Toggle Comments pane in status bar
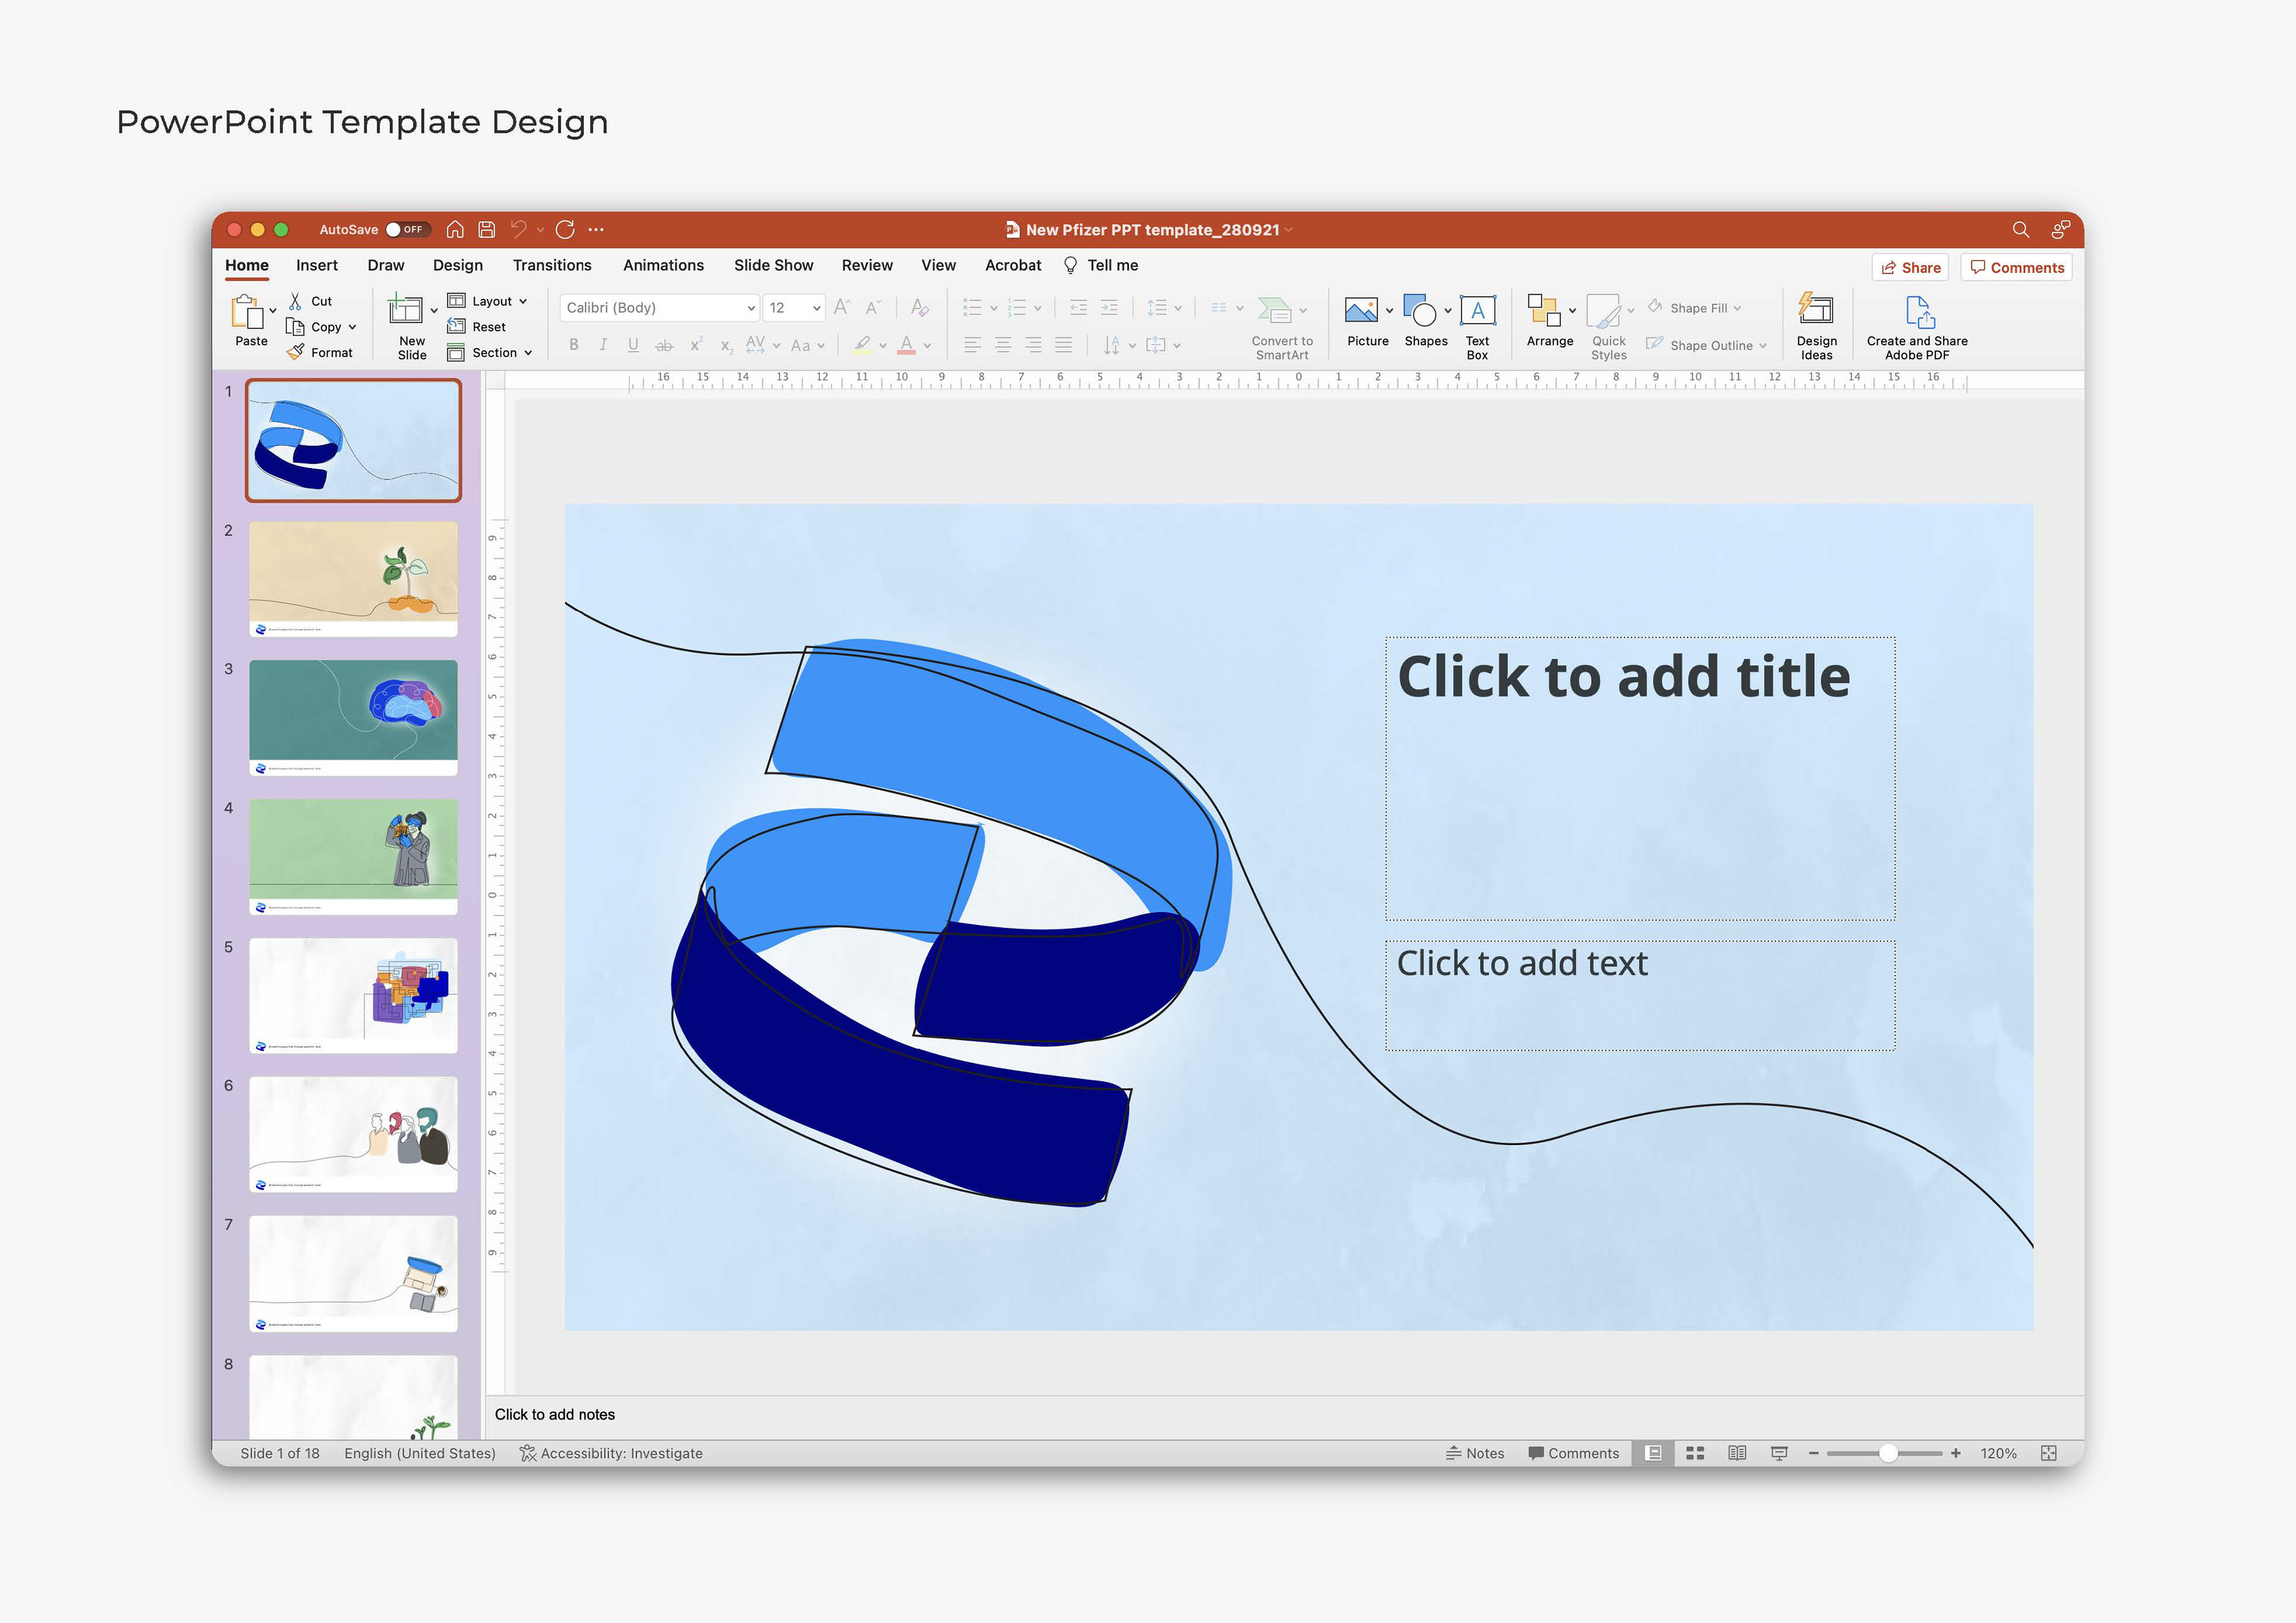The width and height of the screenshot is (2296, 1623). pos(1573,1453)
